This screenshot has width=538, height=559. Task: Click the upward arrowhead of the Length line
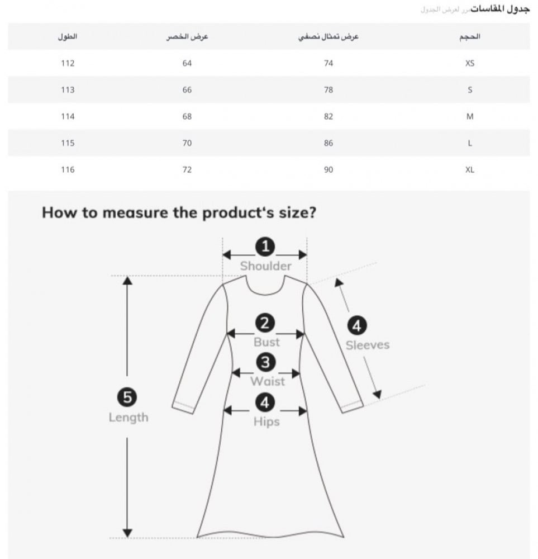tap(127, 281)
